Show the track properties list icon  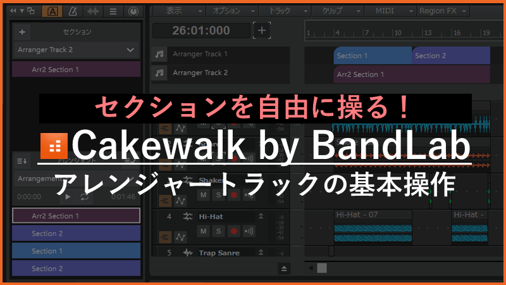[113, 11]
